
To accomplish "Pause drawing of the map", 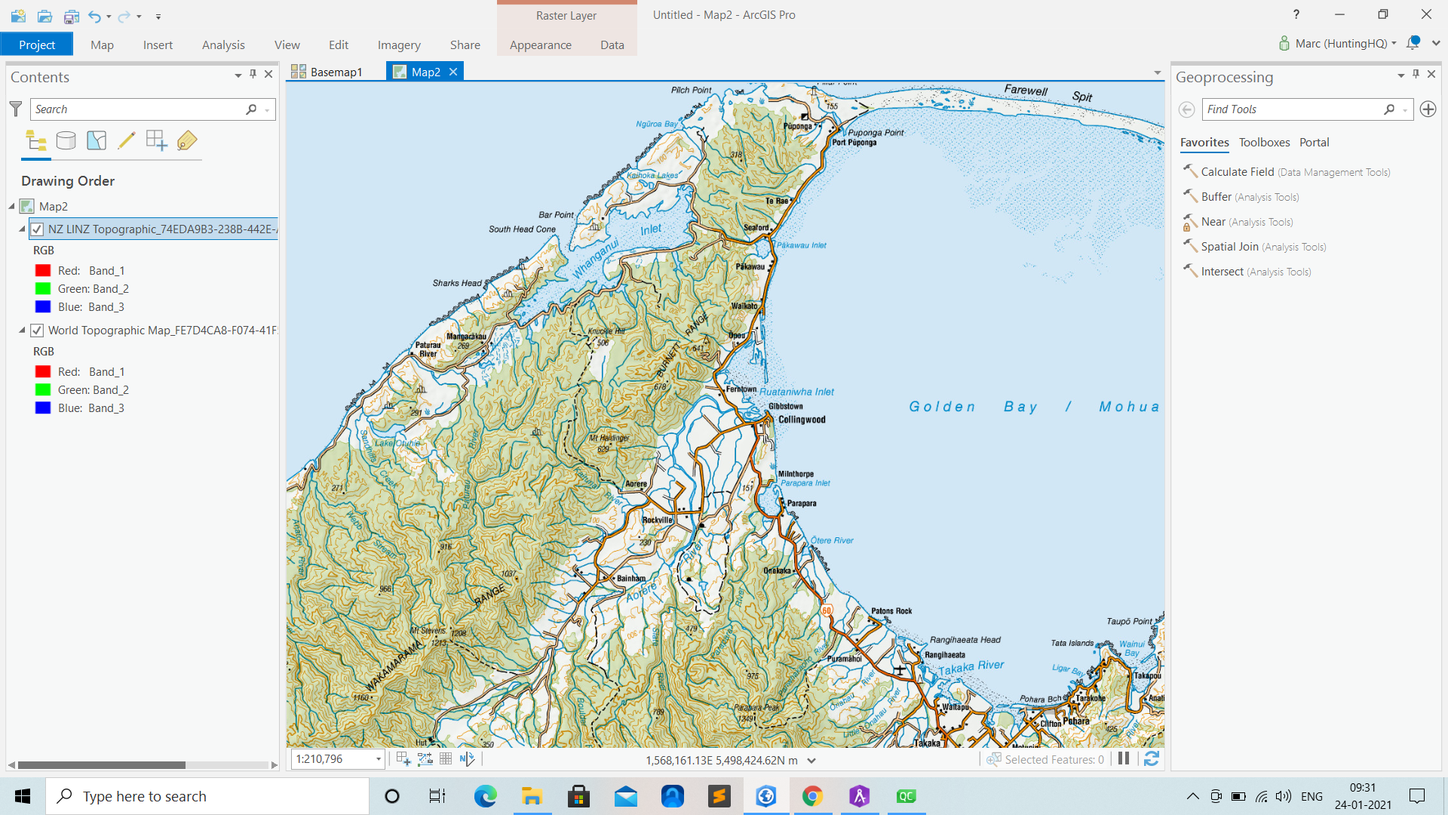I will coord(1123,758).
